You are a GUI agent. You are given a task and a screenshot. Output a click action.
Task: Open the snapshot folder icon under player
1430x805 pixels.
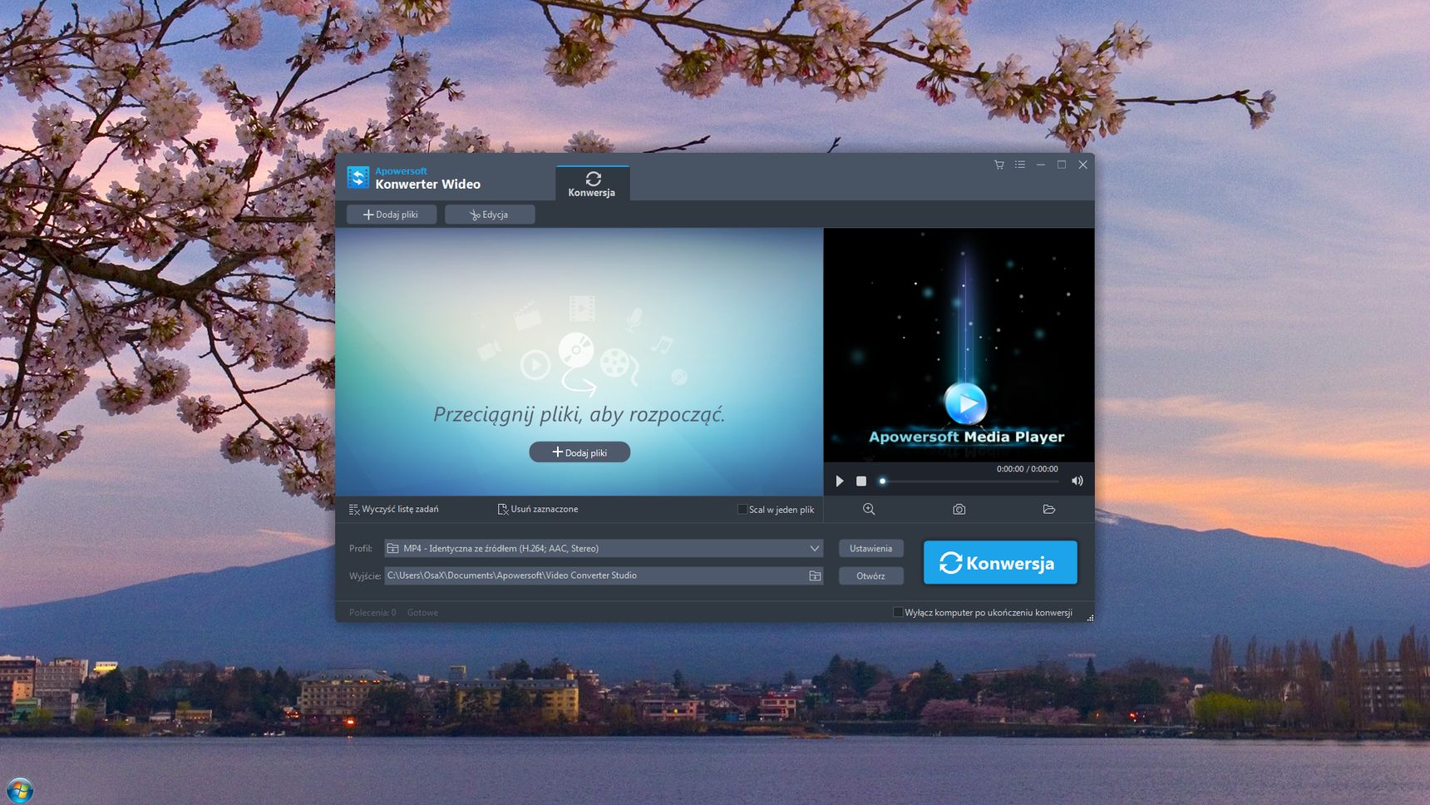click(1049, 509)
